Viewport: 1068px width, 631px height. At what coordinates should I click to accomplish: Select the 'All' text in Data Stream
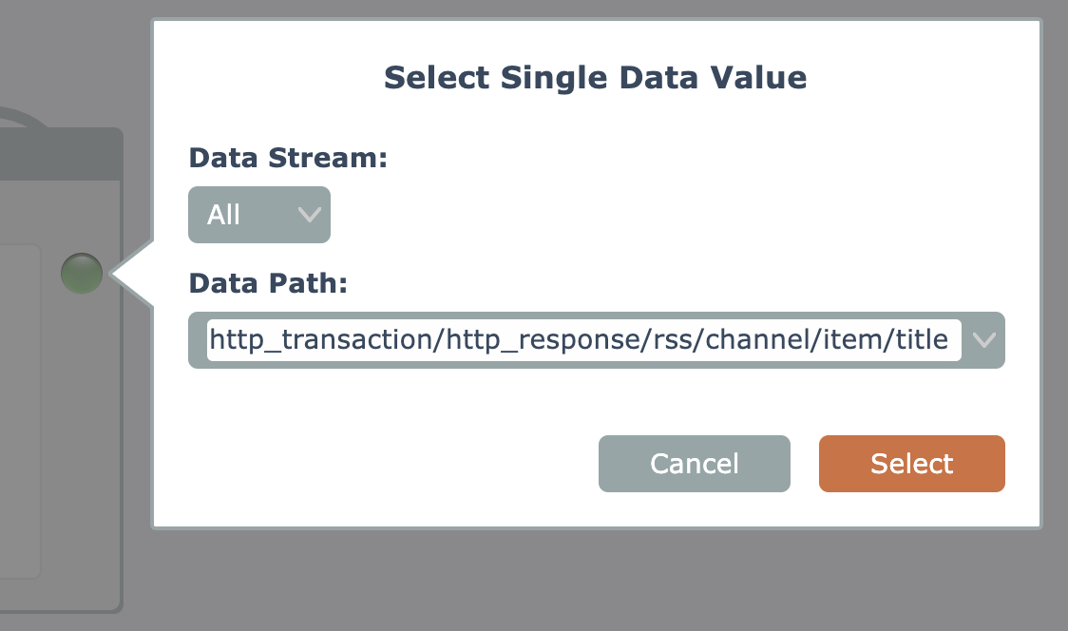click(x=224, y=215)
